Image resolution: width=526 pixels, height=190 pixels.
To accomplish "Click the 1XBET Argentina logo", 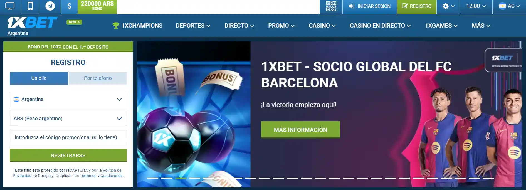I will pyautogui.click(x=32, y=26).
